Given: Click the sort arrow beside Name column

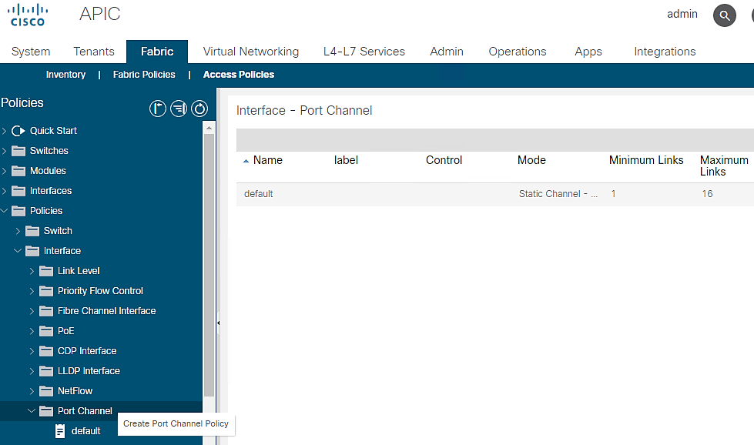Looking at the screenshot, I should point(246,161).
